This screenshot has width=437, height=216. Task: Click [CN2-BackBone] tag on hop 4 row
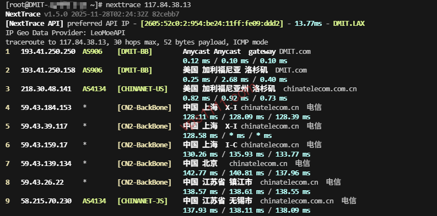(144, 107)
